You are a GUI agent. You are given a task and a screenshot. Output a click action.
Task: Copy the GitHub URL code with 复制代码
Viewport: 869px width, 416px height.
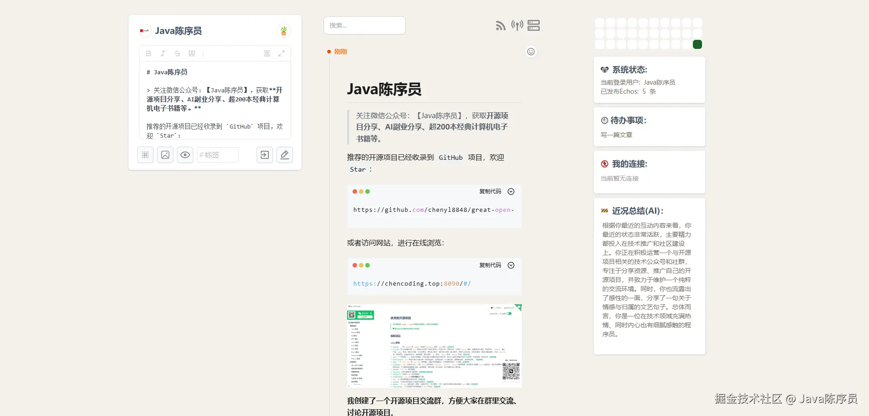490,191
